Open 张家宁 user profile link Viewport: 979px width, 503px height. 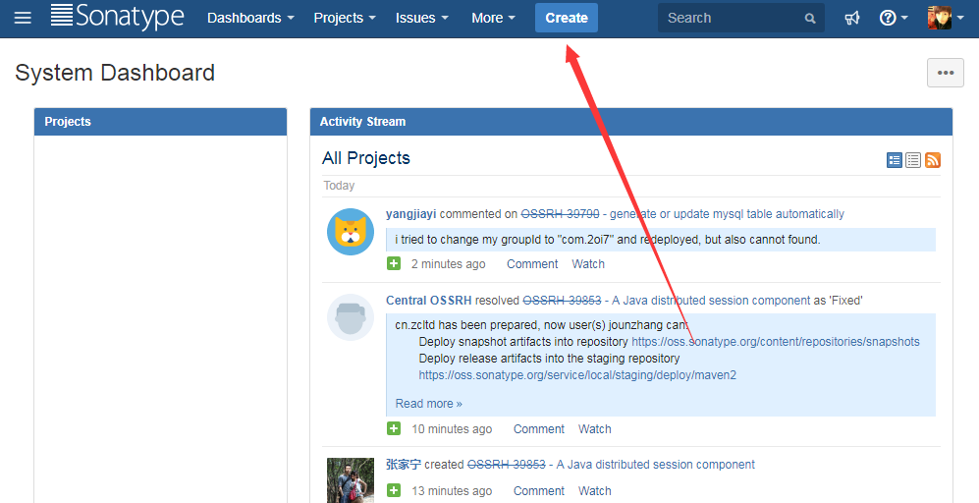(404, 465)
